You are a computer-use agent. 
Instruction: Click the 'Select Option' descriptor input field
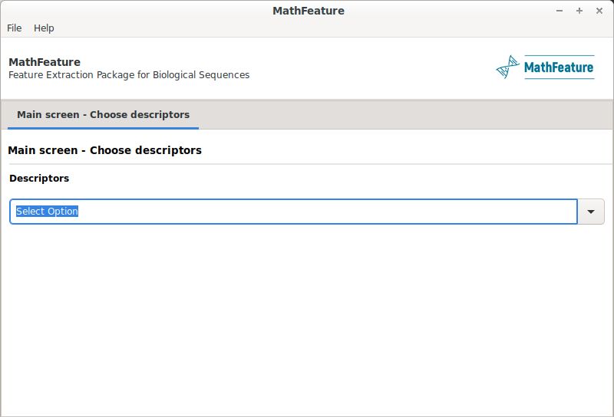coord(293,212)
